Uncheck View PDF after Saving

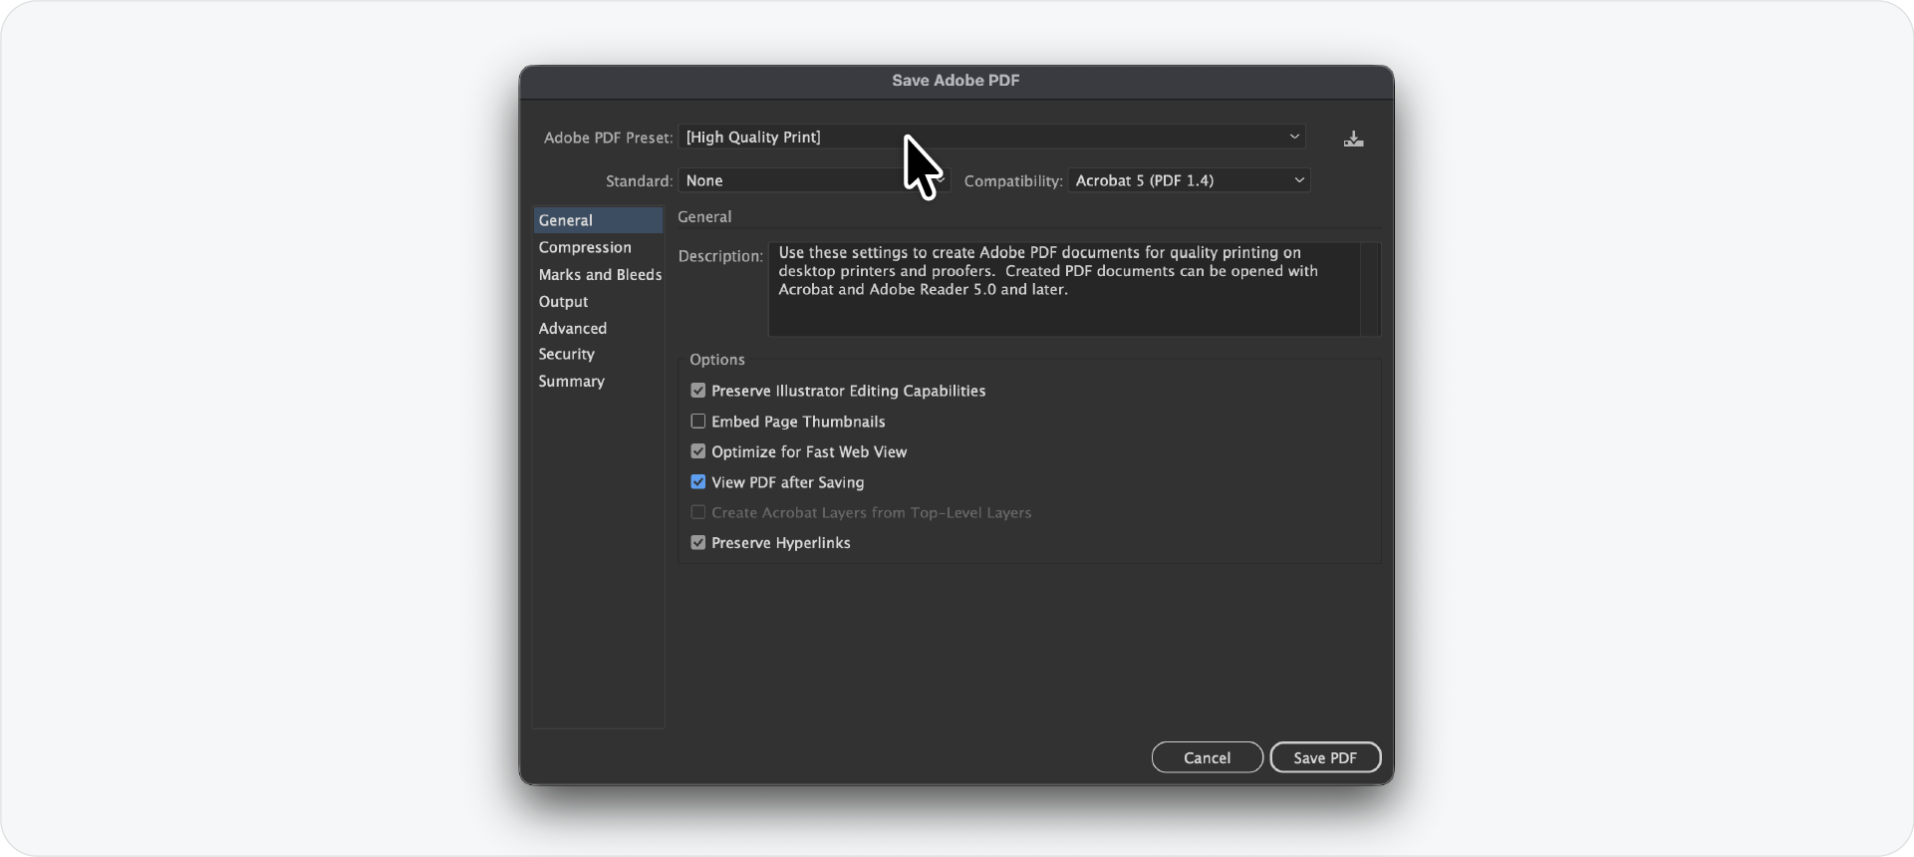tap(698, 482)
